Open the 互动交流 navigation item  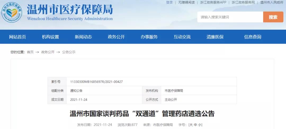(x=182, y=37)
